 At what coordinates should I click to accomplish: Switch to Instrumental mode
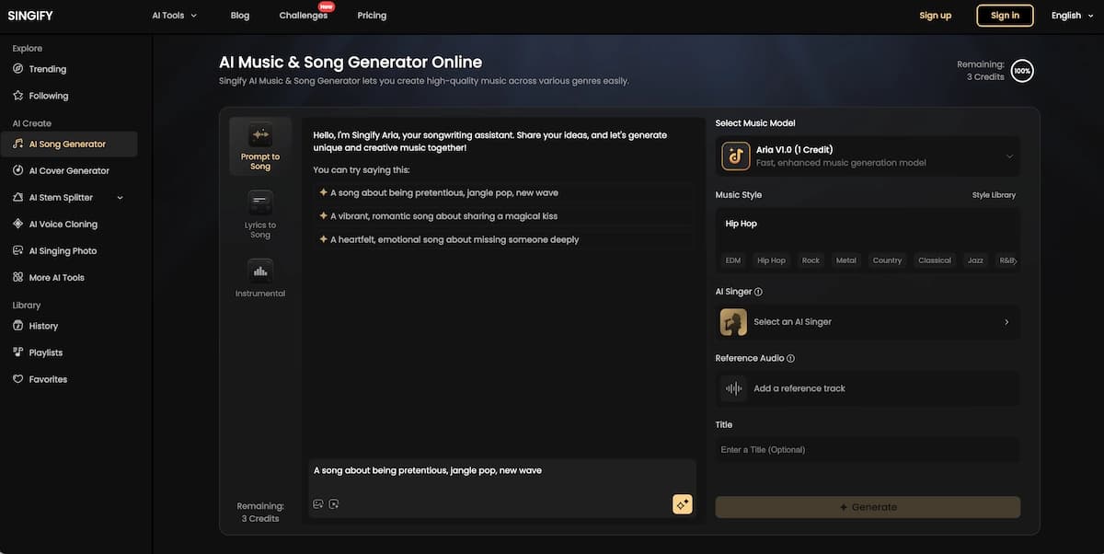click(x=260, y=279)
